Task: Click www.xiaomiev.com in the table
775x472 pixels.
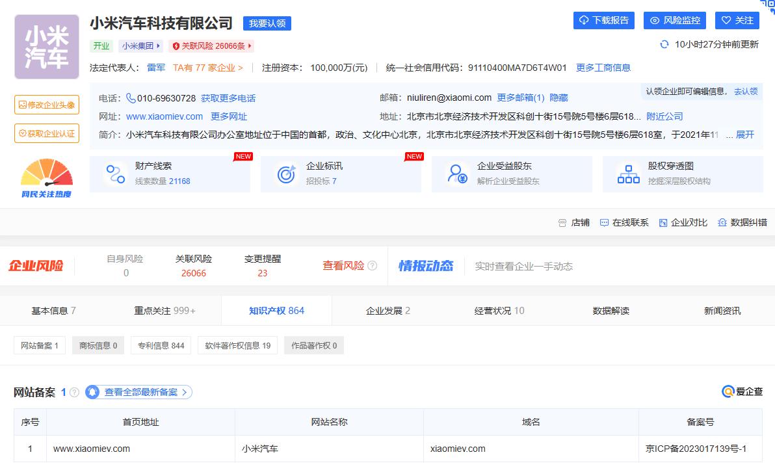Action: tap(92, 449)
